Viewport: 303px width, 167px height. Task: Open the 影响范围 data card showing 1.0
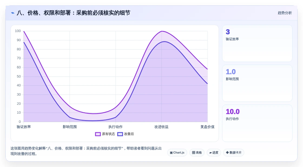(x=257, y=83)
